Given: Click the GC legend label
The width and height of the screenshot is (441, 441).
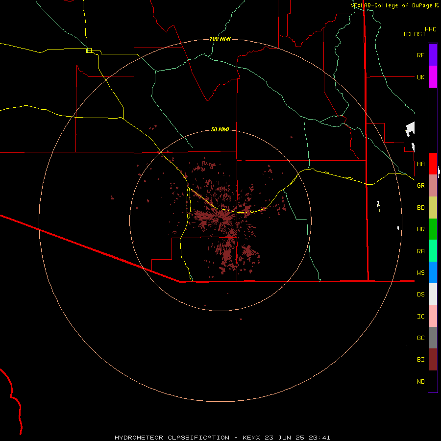Looking at the screenshot, I should pos(420,338).
